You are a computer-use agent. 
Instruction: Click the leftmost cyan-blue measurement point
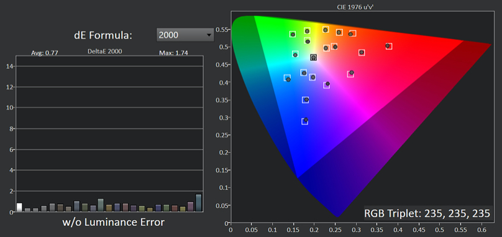click(x=288, y=79)
